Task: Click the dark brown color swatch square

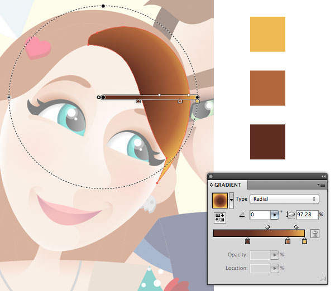Action: tap(267, 142)
